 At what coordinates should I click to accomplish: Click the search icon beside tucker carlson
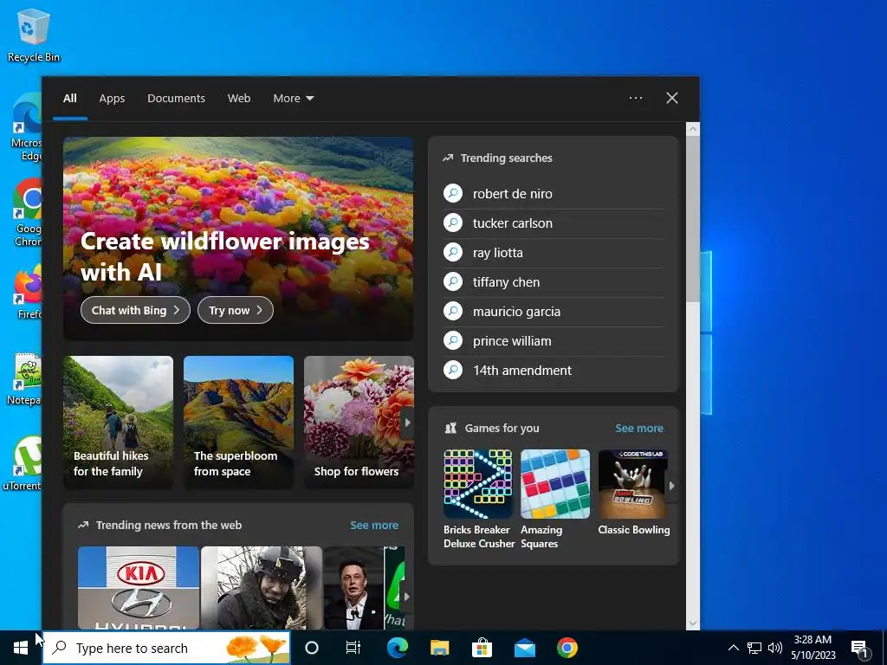(453, 223)
